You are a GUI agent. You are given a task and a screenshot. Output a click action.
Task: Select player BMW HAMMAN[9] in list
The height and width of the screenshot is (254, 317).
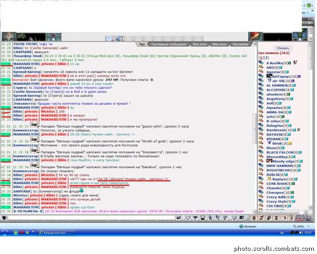[x=282, y=166]
